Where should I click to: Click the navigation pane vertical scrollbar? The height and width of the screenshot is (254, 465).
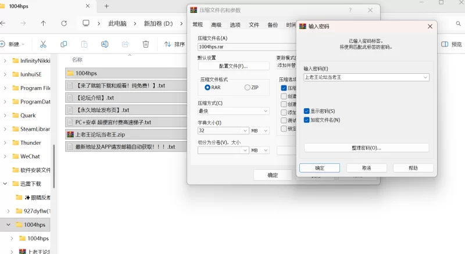53,166
